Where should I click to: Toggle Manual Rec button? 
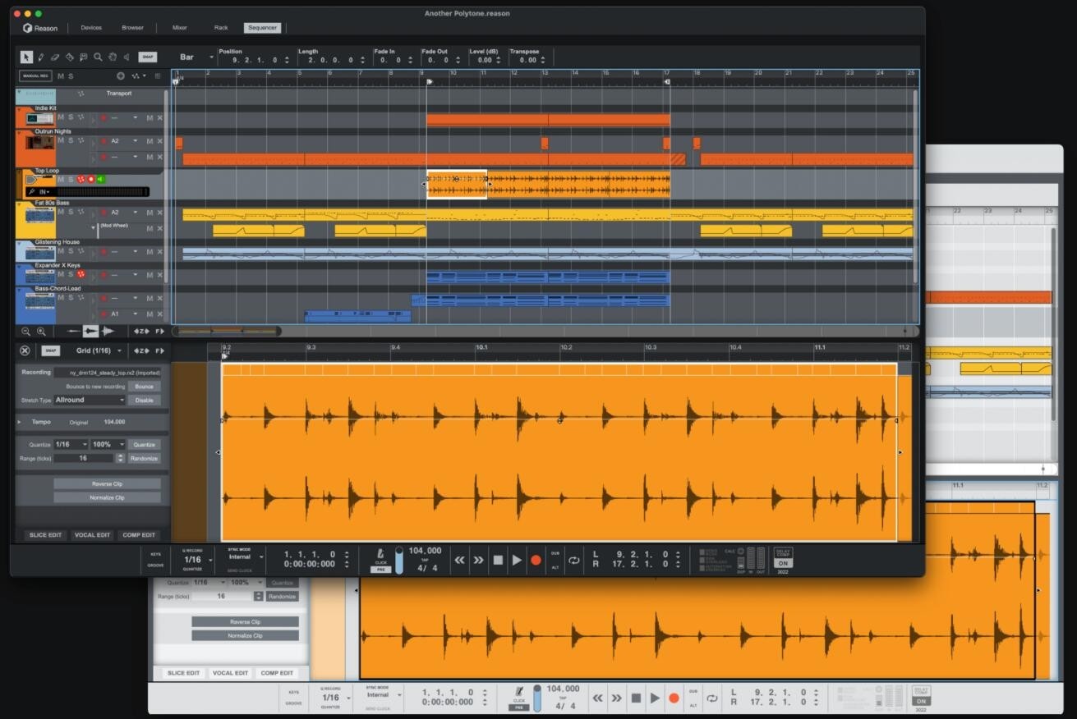click(x=35, y=76)
